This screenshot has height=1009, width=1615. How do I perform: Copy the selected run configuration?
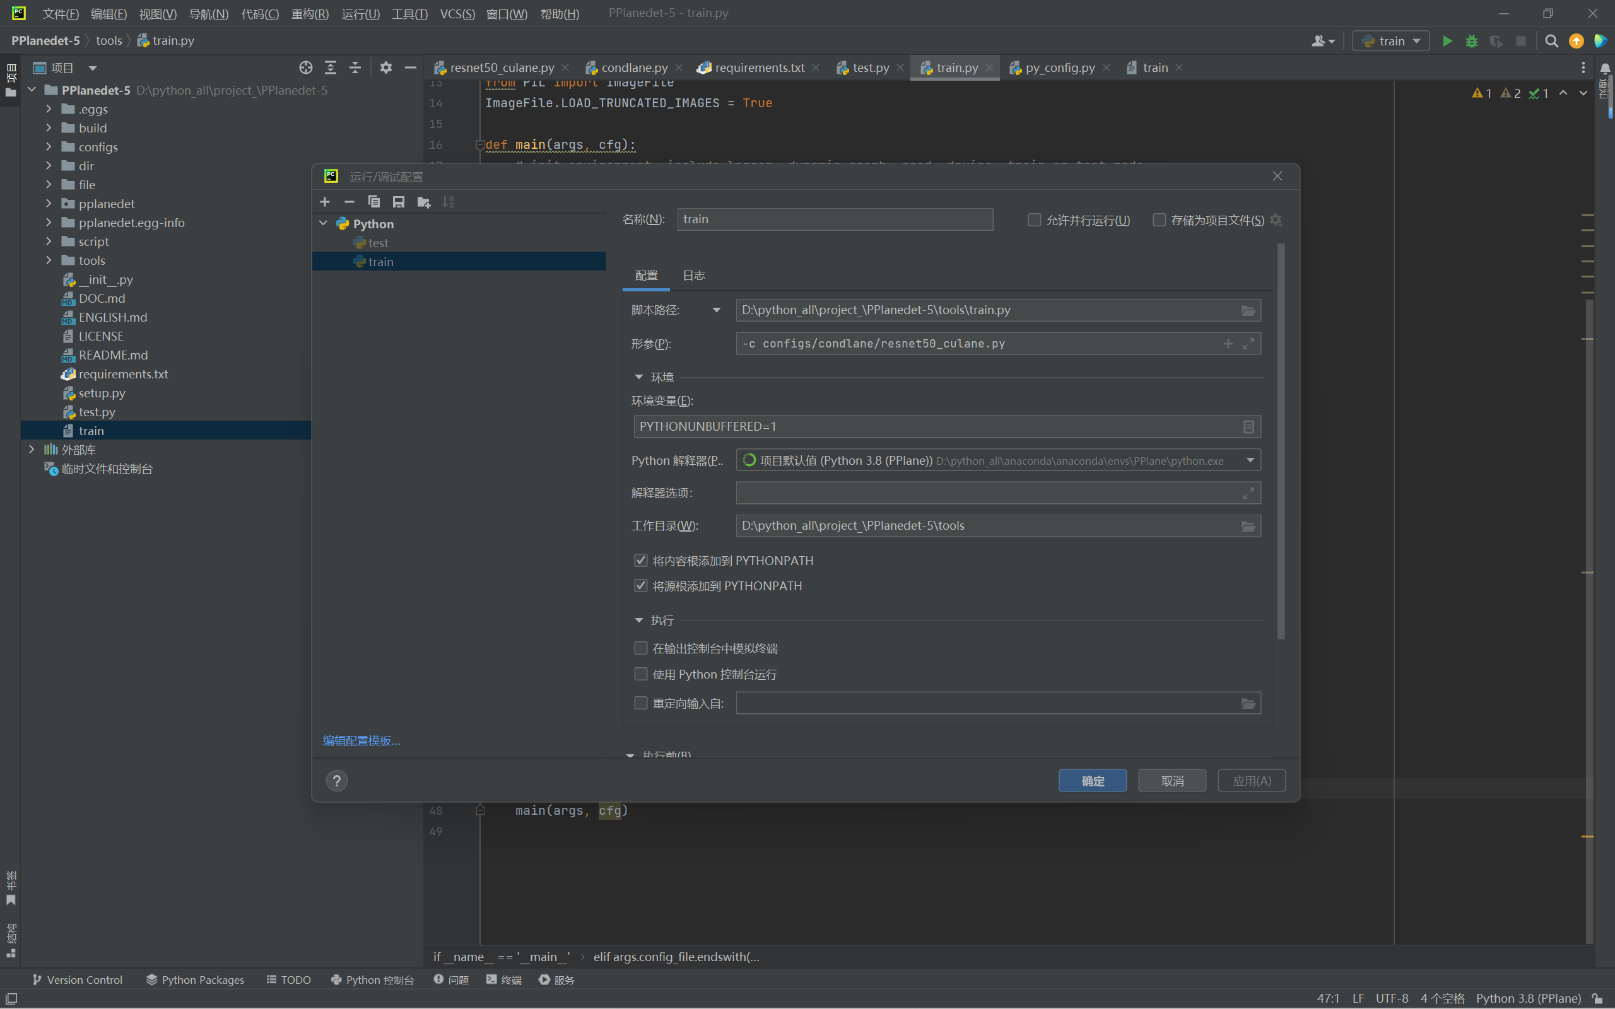click(373, 202)
